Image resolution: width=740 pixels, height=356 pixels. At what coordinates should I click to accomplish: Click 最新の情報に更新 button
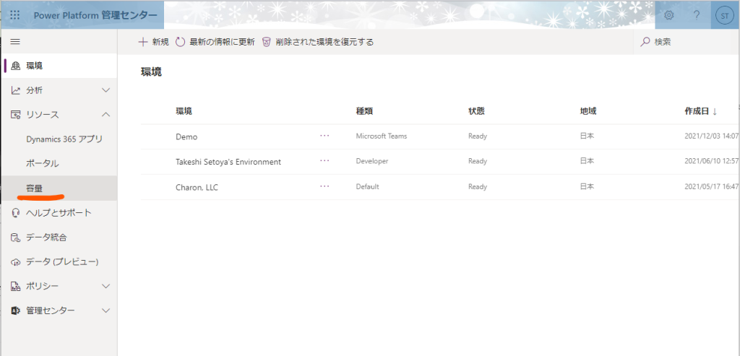[215, 42]
